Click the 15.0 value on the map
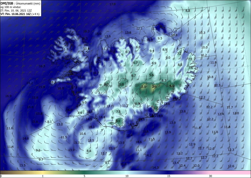The width and height of the screenshot is (251, 178). (98, 34)
